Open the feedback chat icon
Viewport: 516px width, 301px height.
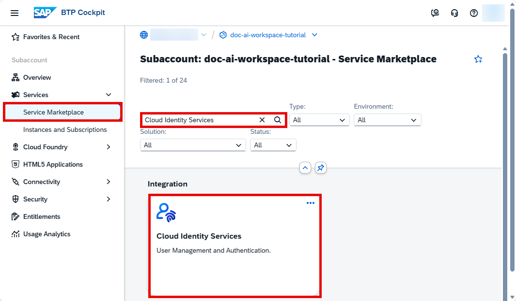click(435, 13)
